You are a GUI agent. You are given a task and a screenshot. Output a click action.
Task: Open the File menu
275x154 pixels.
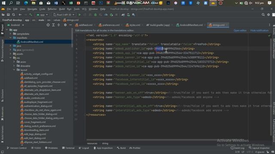[9, 9]
